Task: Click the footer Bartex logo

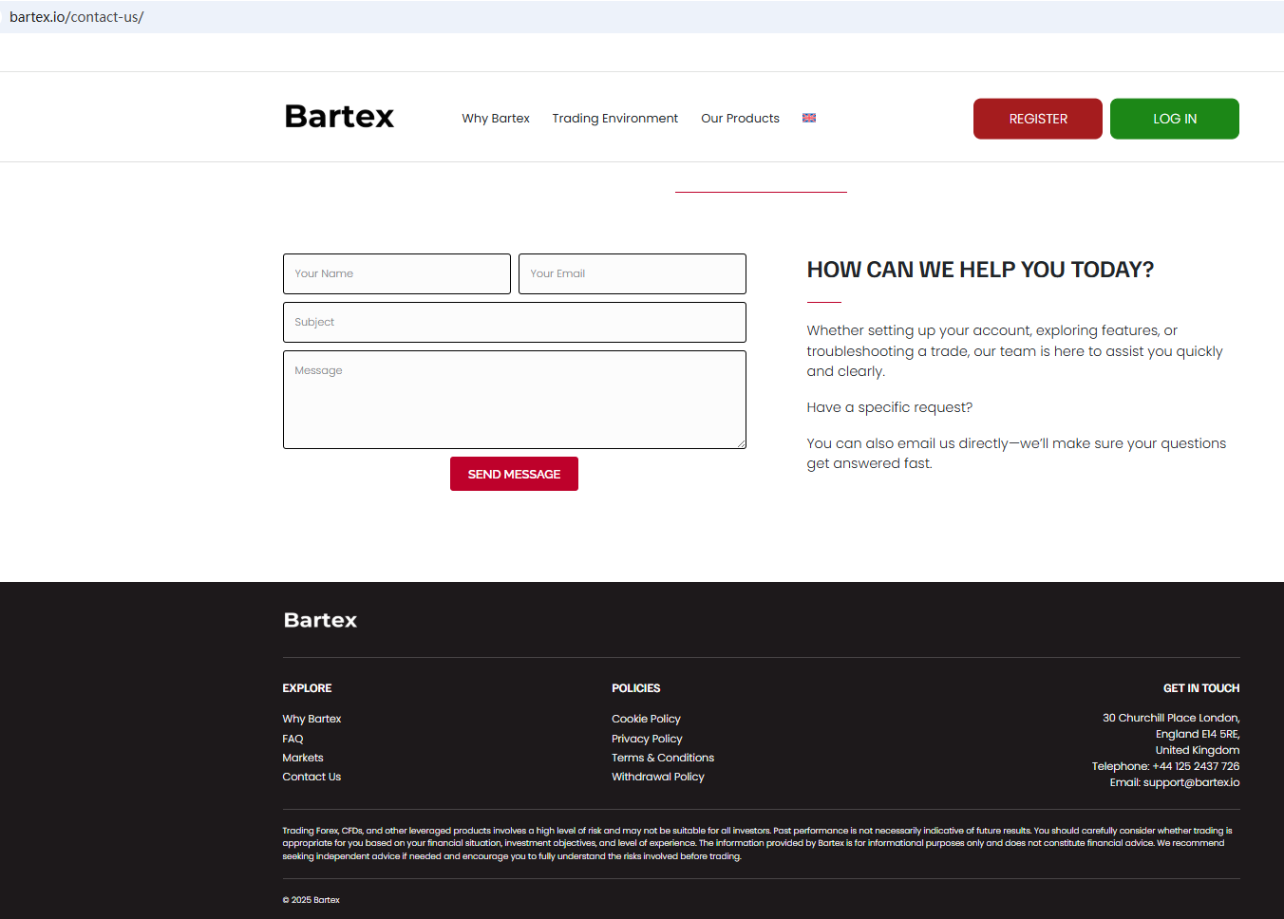Action: (320, 620)
